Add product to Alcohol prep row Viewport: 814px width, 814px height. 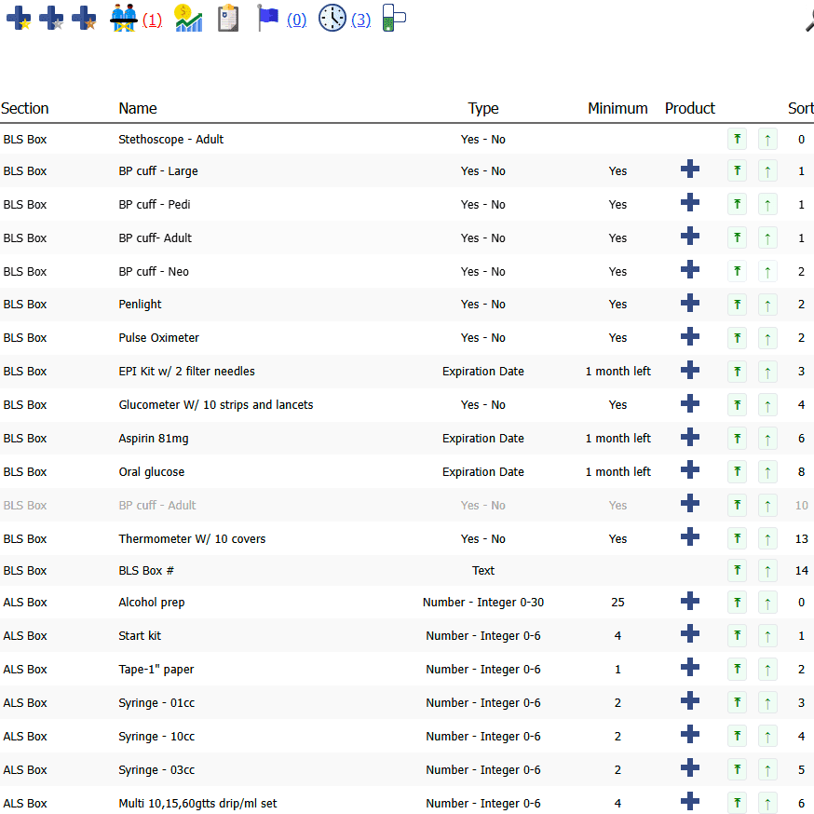690,601
